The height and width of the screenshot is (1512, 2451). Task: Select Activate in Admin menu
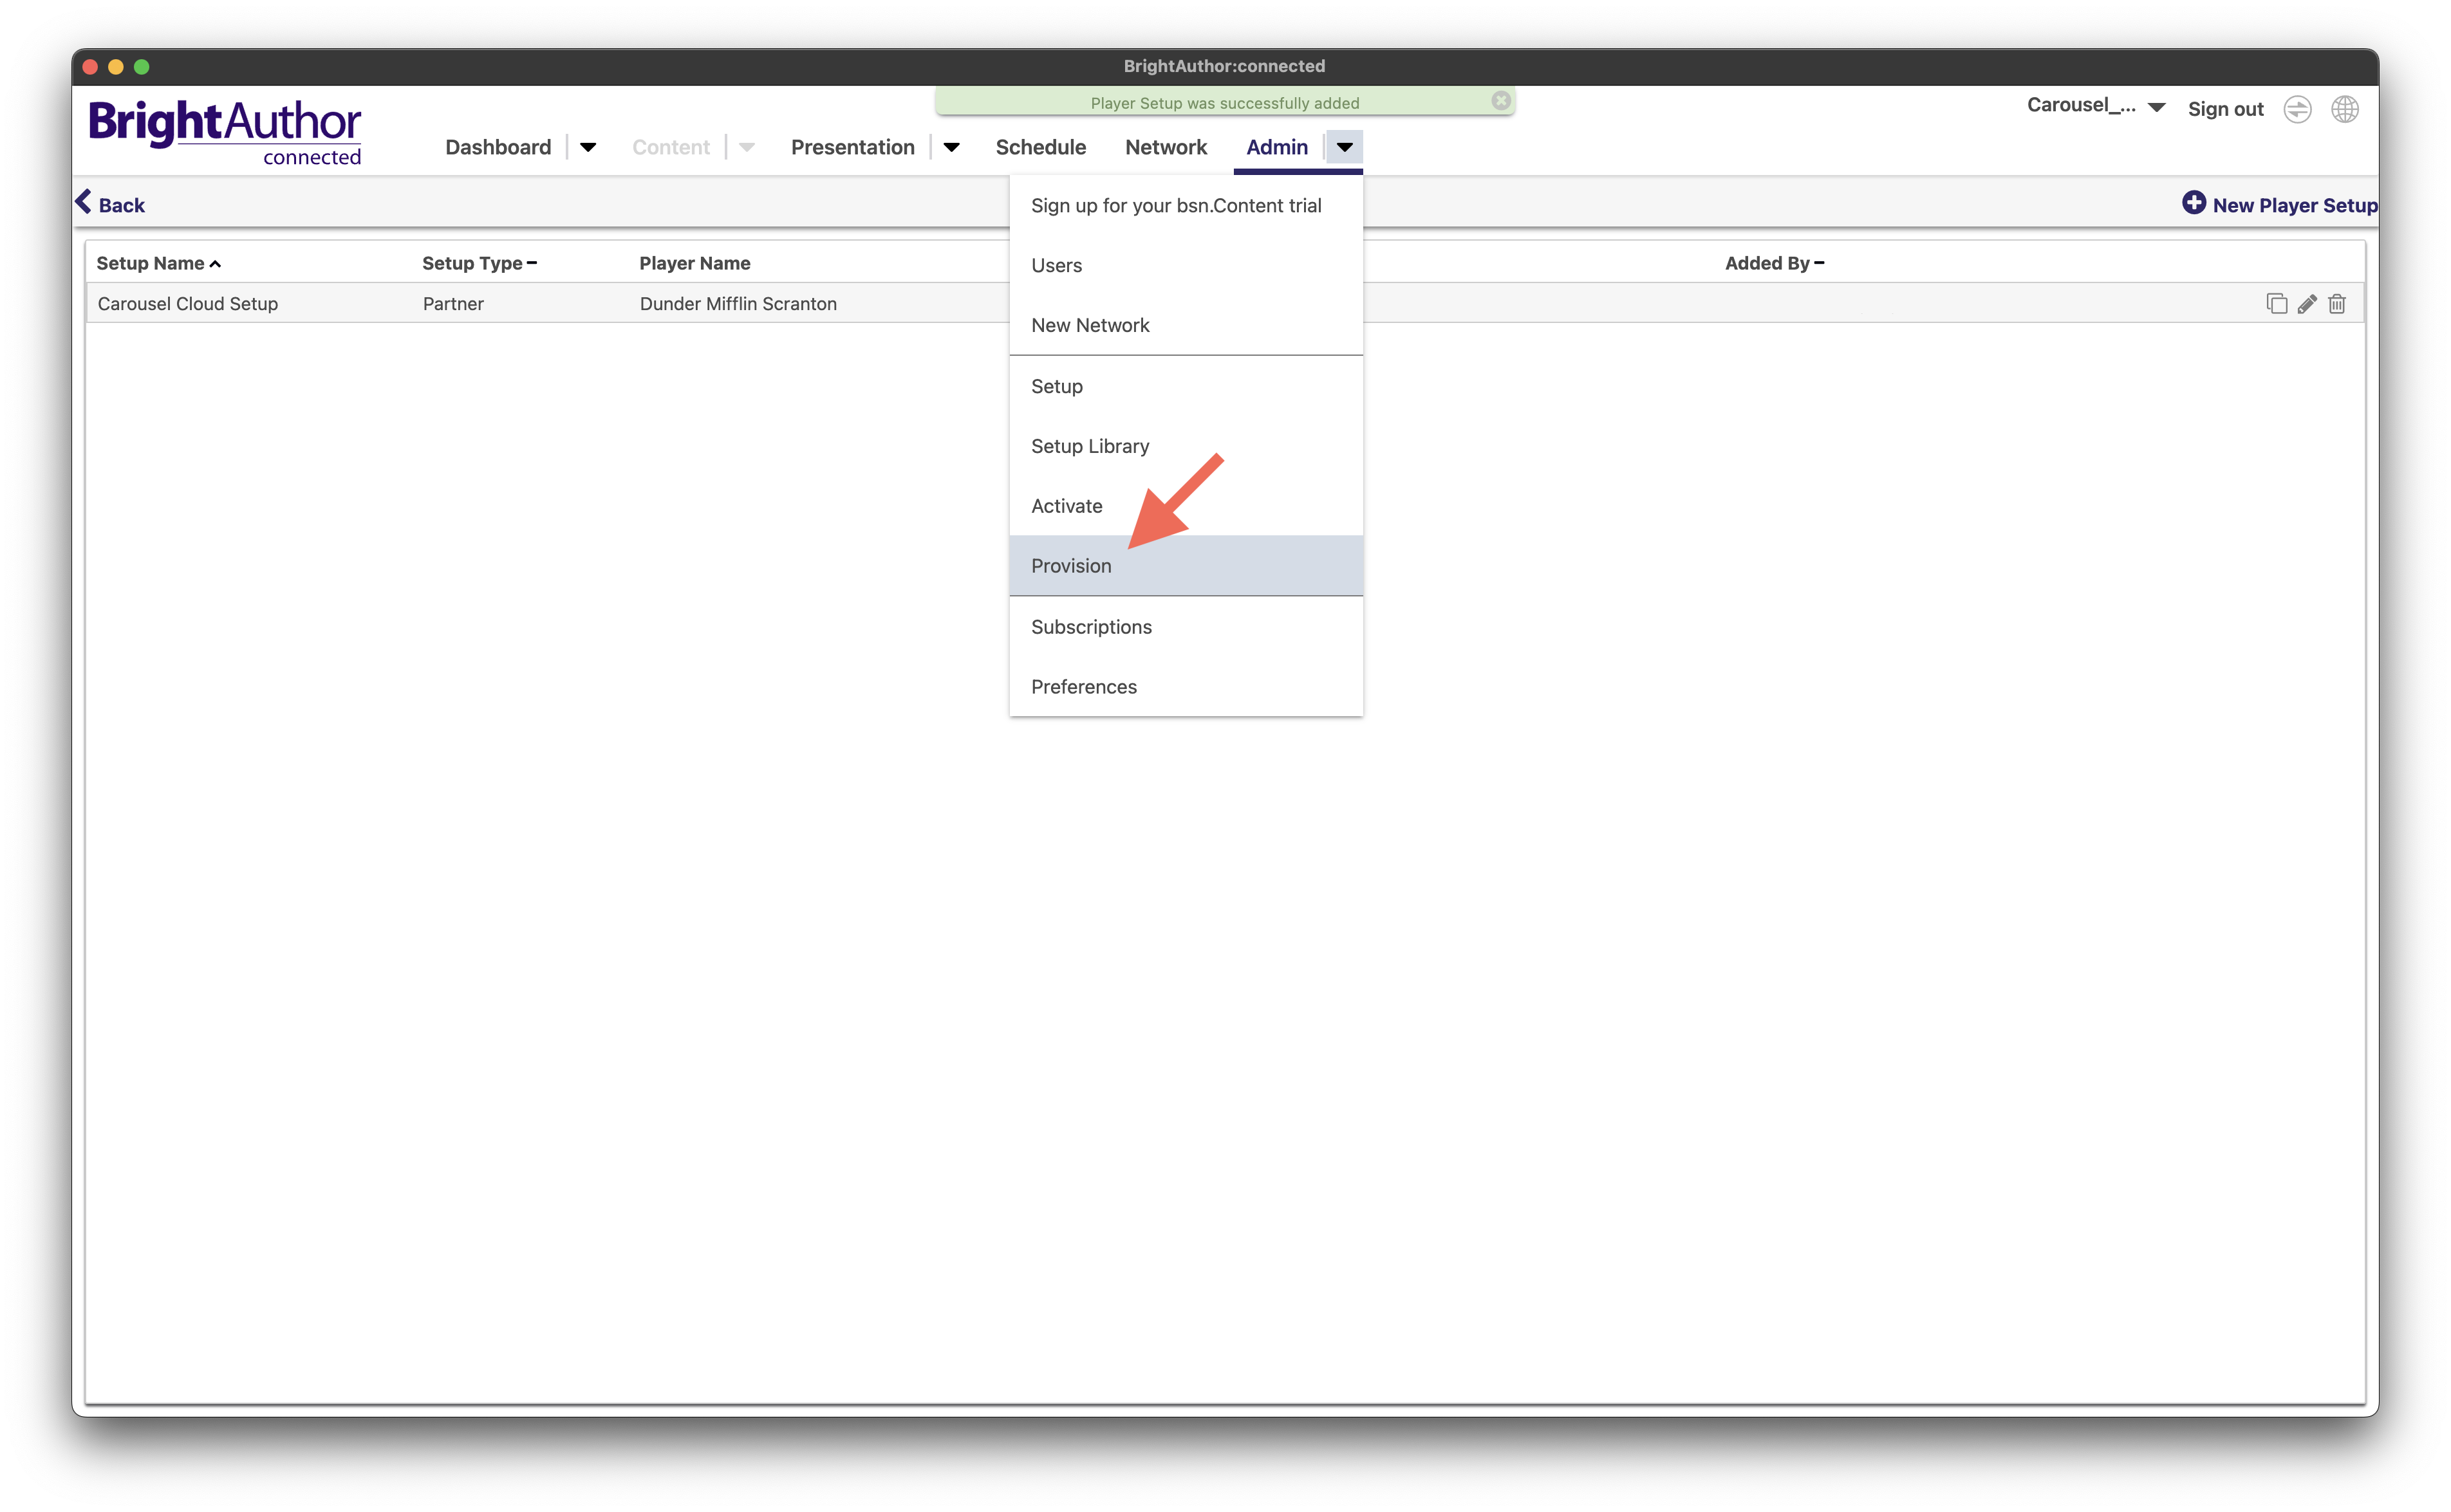pyautogui.click(x=1186, y=506)
